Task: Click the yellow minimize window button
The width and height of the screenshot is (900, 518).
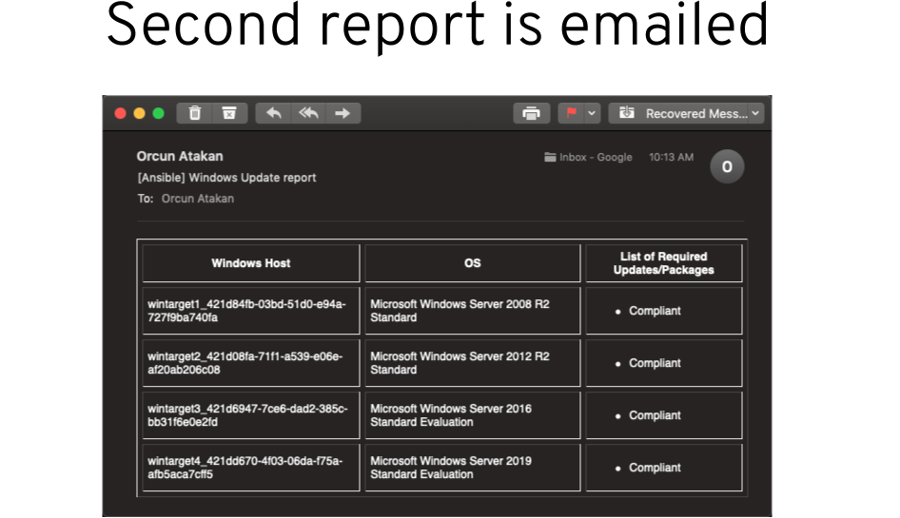Action: tap(140, 113)
